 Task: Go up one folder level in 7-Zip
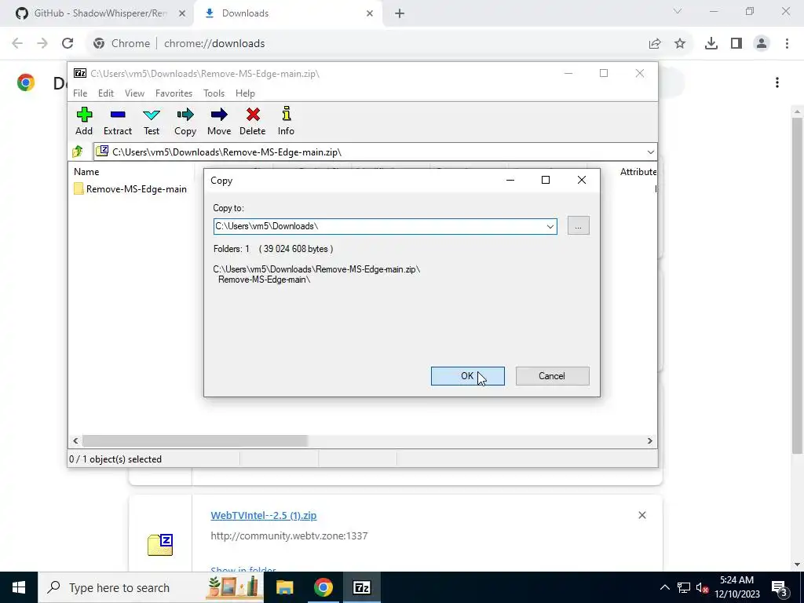tap(78, 152)
